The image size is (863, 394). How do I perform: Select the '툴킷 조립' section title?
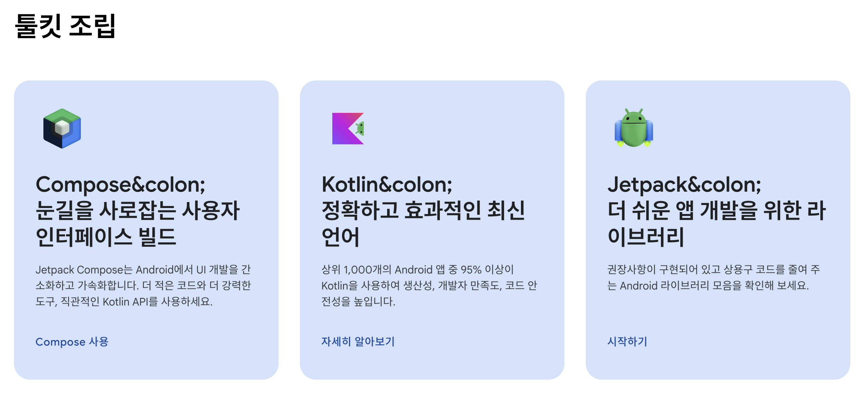click(65, 26)
